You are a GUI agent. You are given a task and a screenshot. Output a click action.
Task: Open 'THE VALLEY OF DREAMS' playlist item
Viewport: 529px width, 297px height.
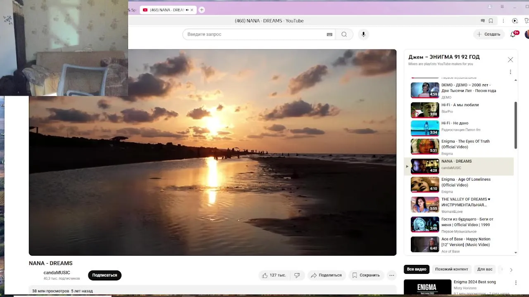coord(459,205)
